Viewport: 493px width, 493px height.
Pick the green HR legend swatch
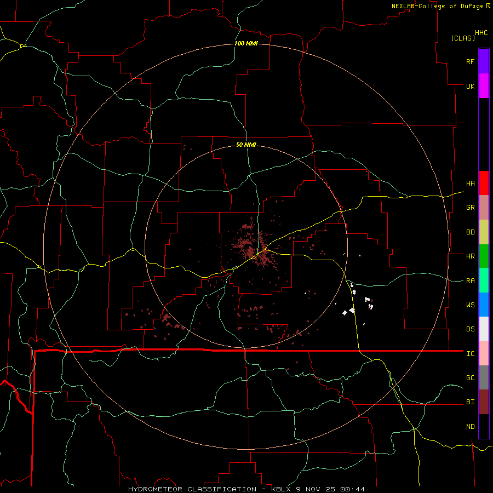click(x=484, y=256)
